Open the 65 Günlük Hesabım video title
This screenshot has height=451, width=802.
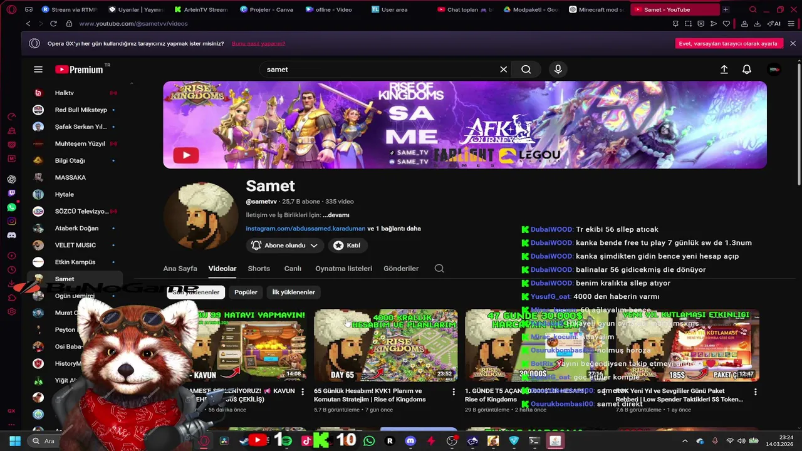point(370,395)
